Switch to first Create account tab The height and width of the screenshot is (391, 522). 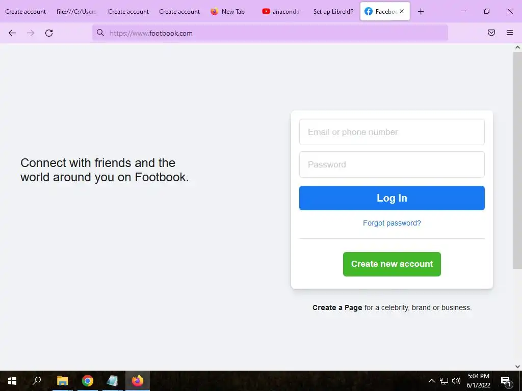(25, 12)
